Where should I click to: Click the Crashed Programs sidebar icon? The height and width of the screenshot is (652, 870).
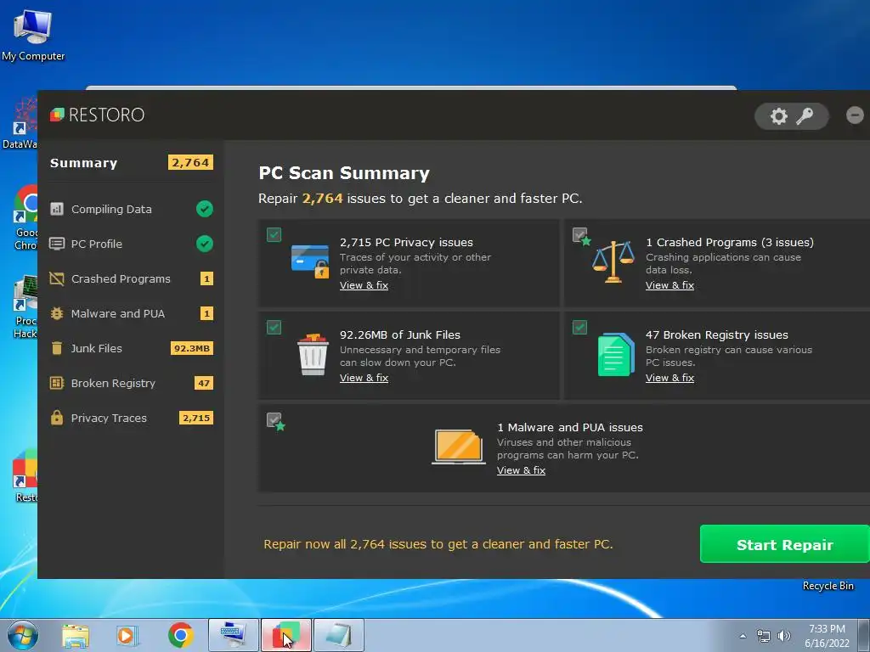tap(57, 278)
